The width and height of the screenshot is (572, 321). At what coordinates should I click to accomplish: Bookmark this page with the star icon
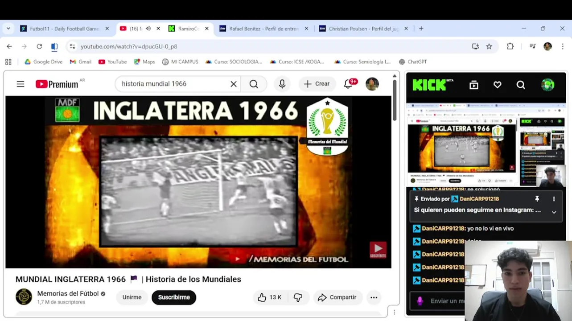click(x=489, y=46)
